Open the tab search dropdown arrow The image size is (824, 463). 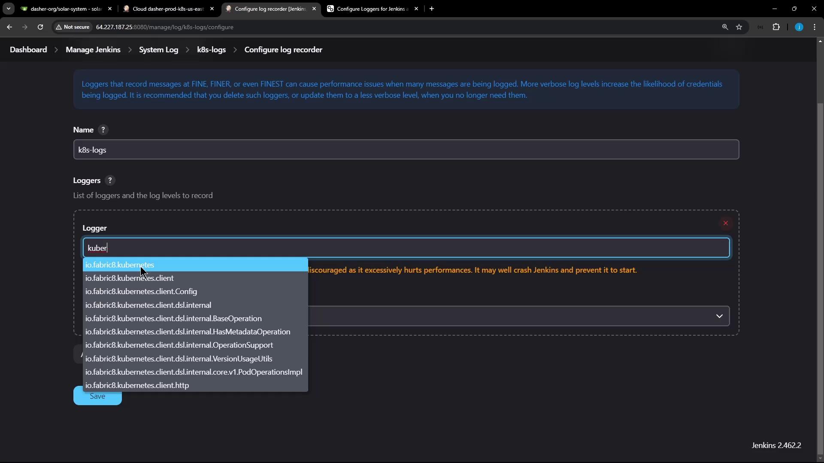tap(8, 9)
